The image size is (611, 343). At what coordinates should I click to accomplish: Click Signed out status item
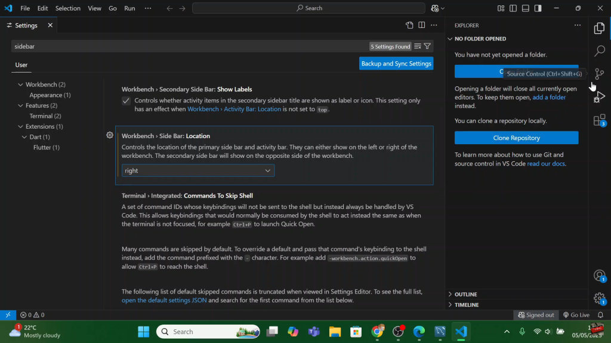click(x=536, y=315)
